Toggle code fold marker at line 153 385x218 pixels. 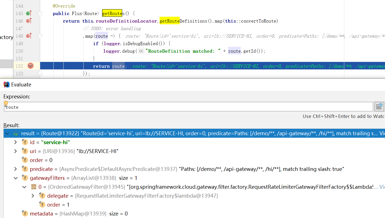pos(40,73)
